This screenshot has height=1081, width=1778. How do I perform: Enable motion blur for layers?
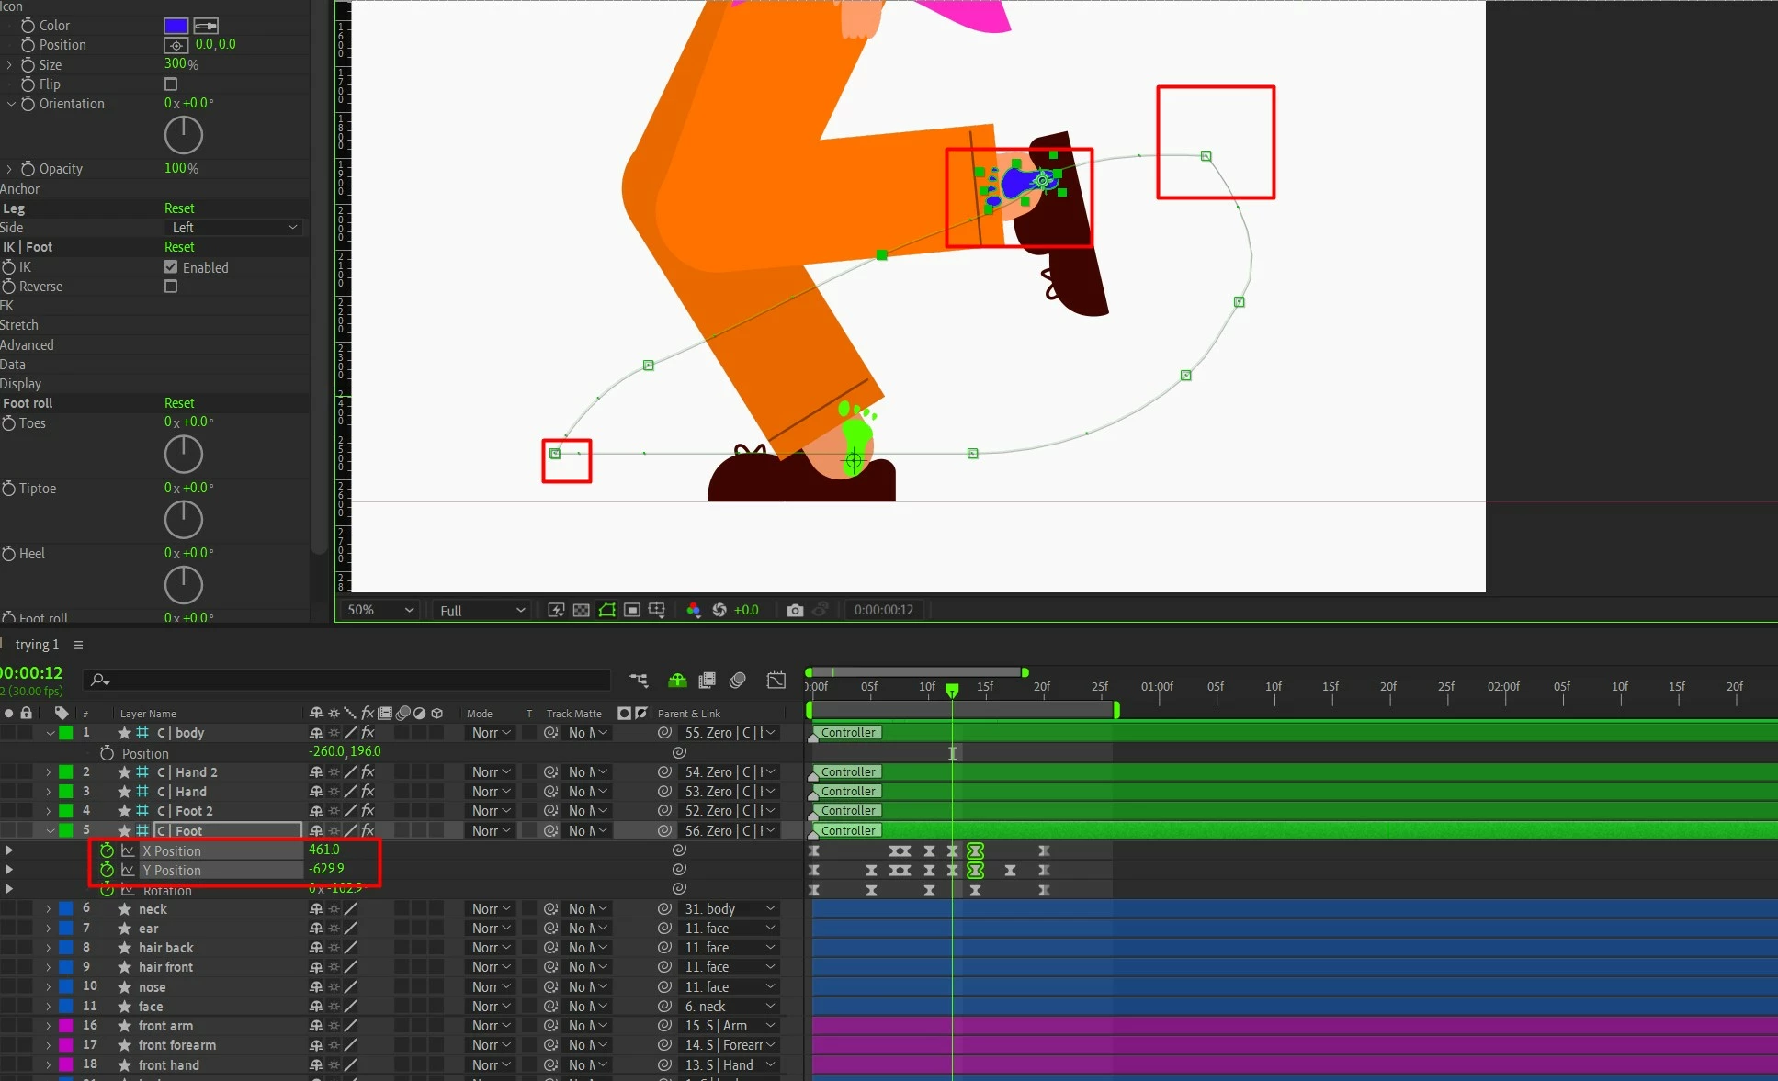coord(737,681)
